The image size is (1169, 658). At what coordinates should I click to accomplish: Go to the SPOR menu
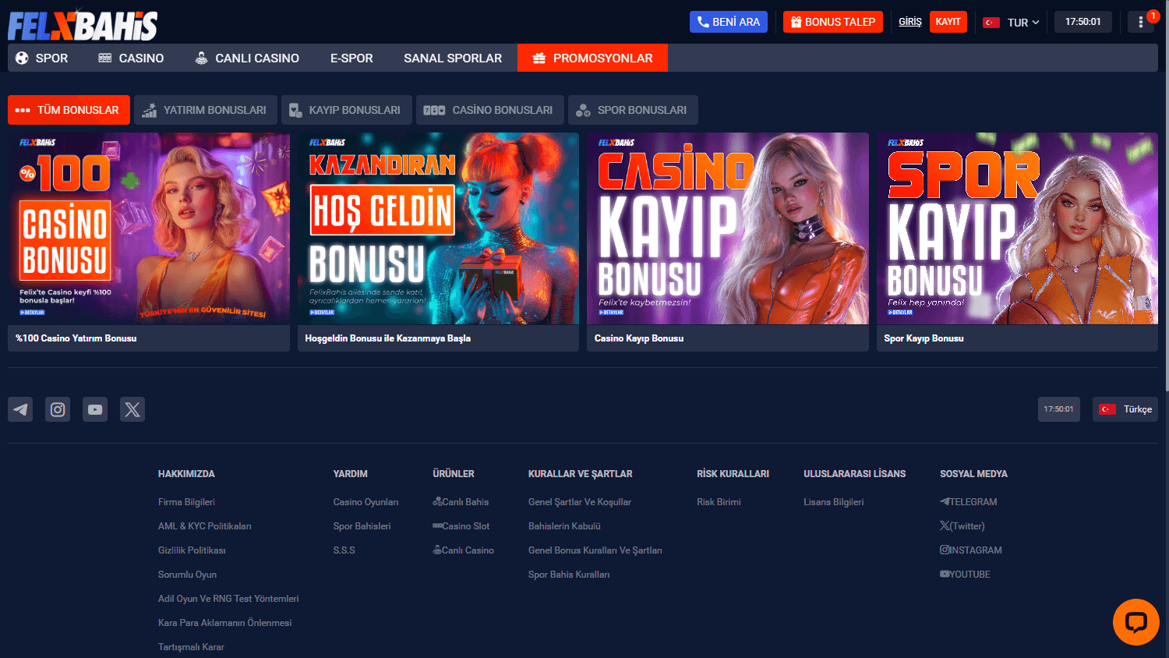point(42,58)
